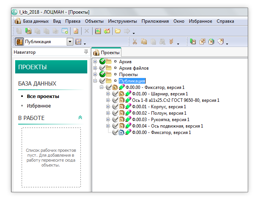Open the Избранное menu in menu bar
258x204 pixels.
point(200,21)
